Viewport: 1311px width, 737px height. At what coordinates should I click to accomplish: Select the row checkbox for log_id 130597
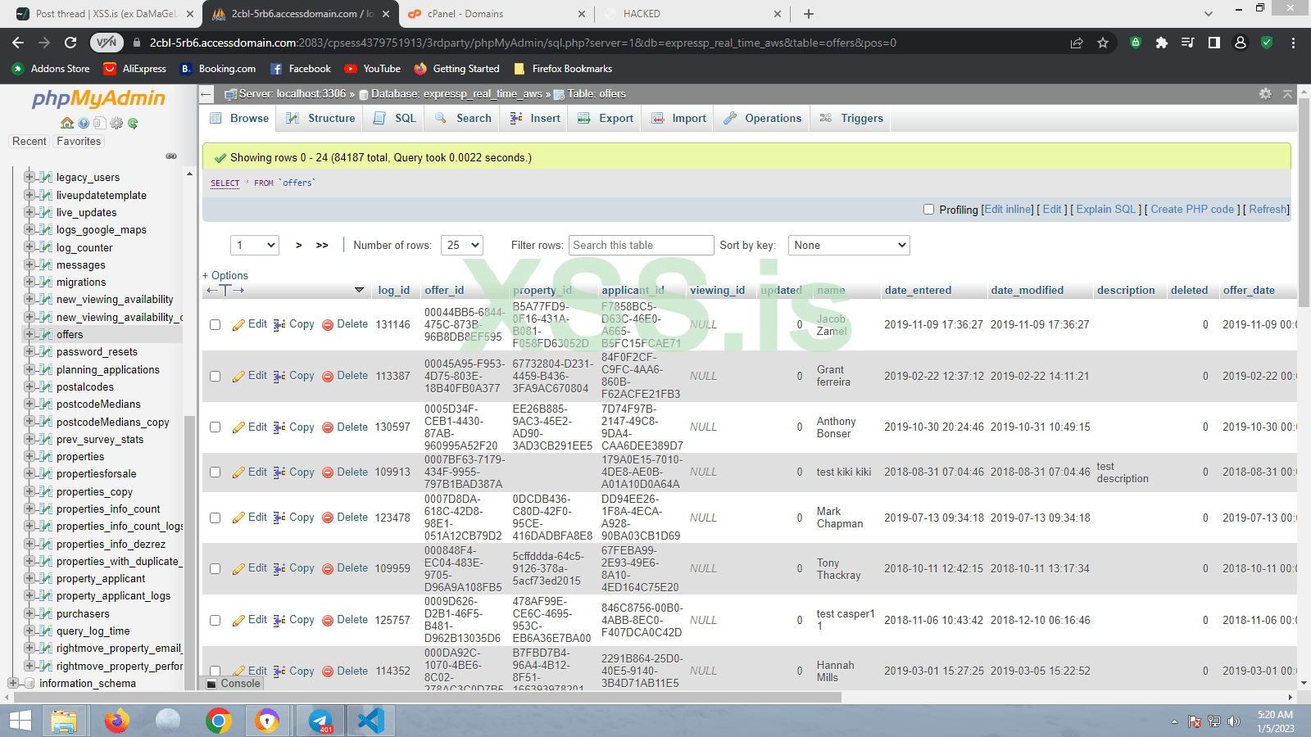[215, 427]
